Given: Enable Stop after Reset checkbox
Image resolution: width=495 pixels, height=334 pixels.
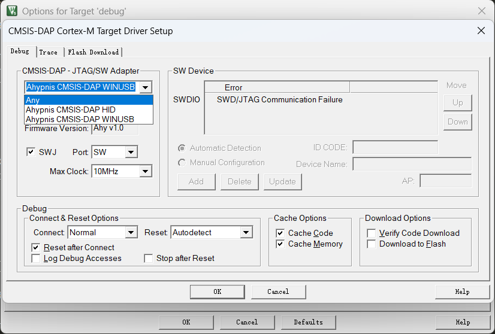Looking at the screenshot, I should [149, 259].
